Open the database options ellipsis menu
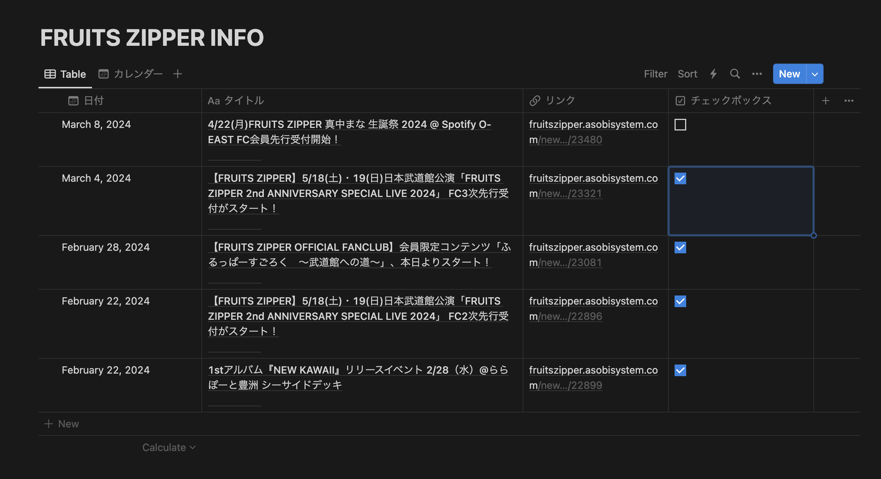 point(757,74)
